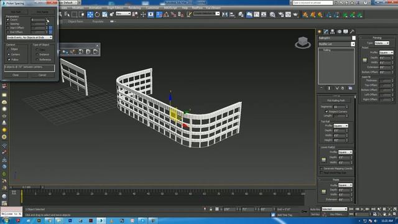Enable the Spacing checkbox in Picket Spacing
The image size is (398, 224).
[7, 24]
